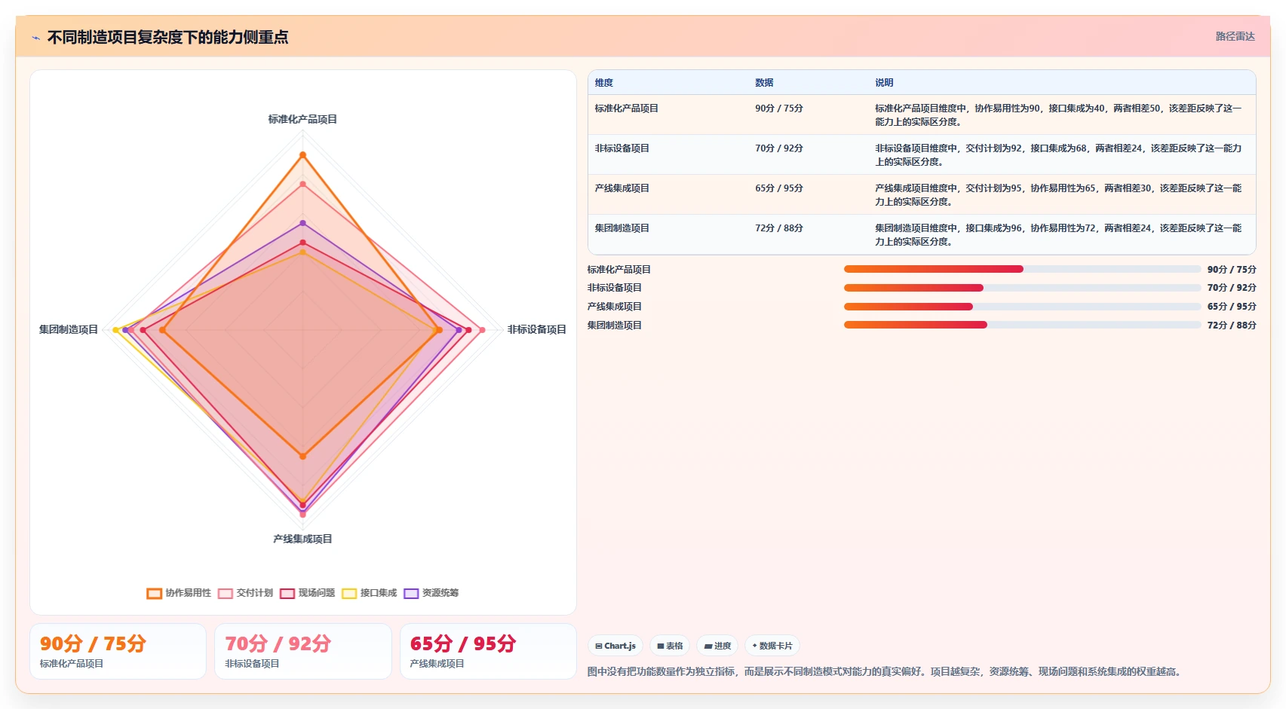1286x709 pixels.
Task: Open the 65分 / 95分 data card
Action: click(488, 651)
